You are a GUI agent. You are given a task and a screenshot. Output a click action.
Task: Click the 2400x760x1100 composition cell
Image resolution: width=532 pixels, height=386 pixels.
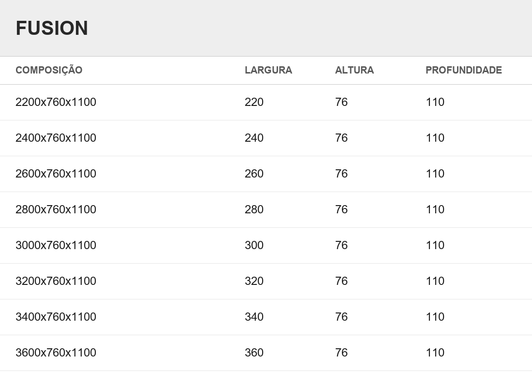tap(56, 138)
